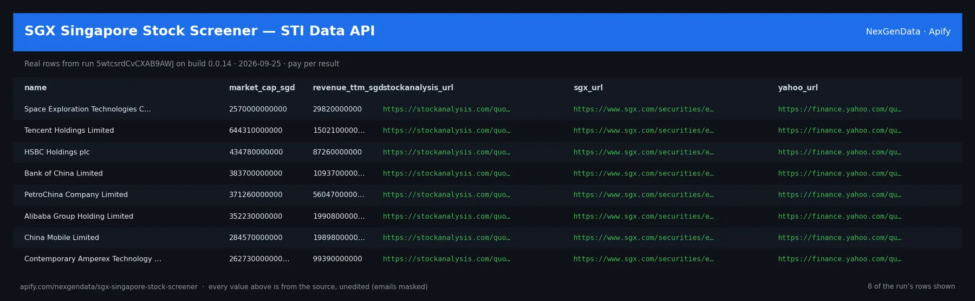The height and width of the screenshot is (301, 975).
Task: Open Yahoo Finance link for Contemporary Amperex
Action: pyautogui.click(x=840, y=259)
